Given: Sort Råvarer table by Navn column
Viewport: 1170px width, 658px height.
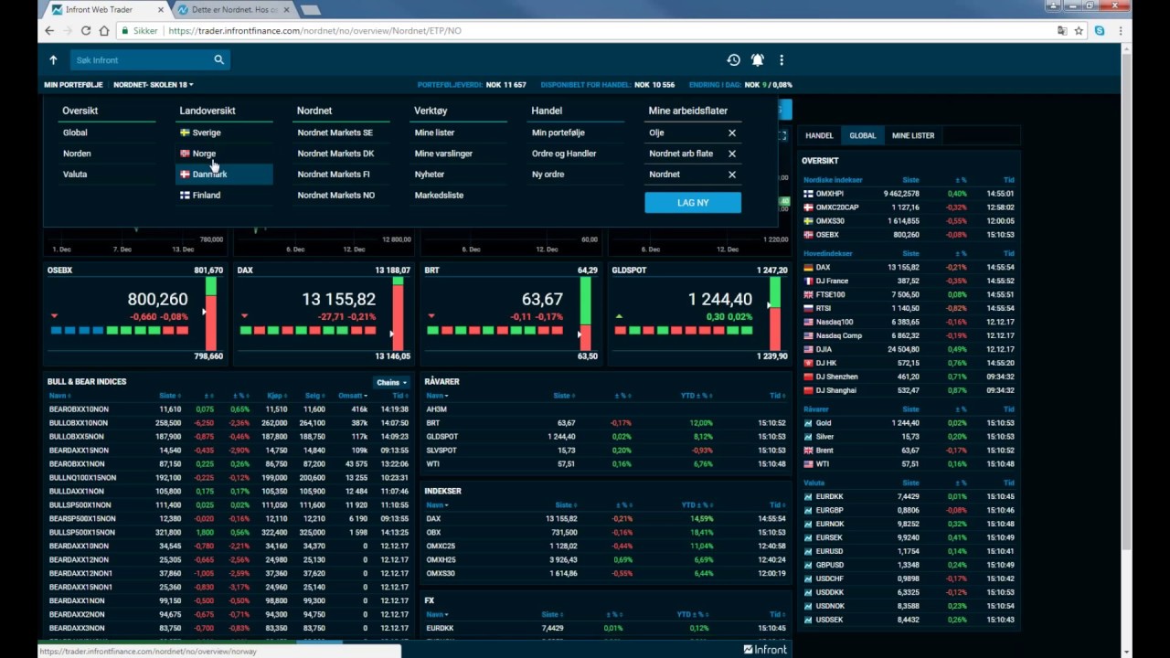Looking at the screenshot, I should click(437, 396).
